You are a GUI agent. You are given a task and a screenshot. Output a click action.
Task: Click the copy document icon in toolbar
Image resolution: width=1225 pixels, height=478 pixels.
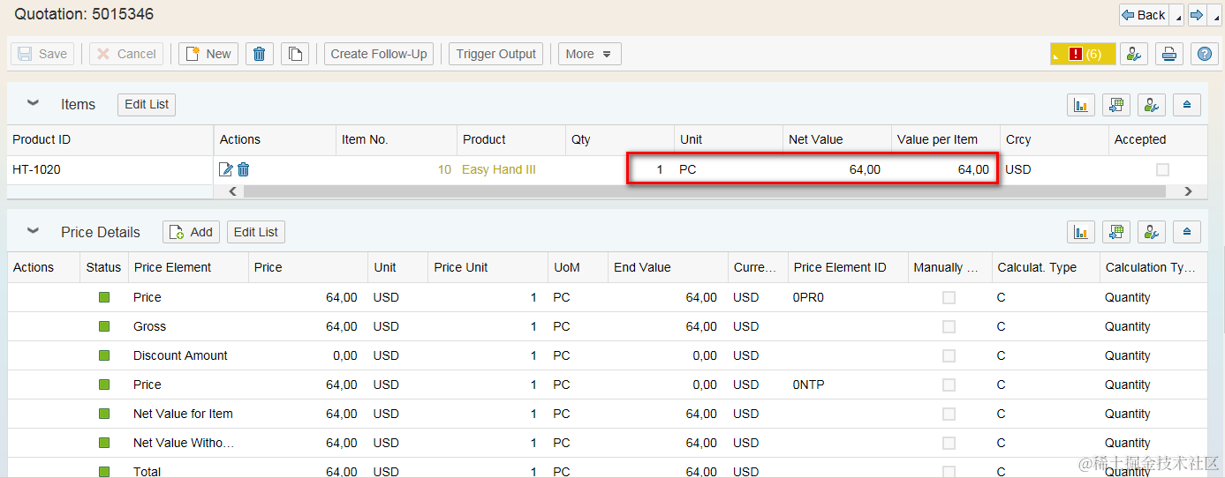click(x=295, y=54)
